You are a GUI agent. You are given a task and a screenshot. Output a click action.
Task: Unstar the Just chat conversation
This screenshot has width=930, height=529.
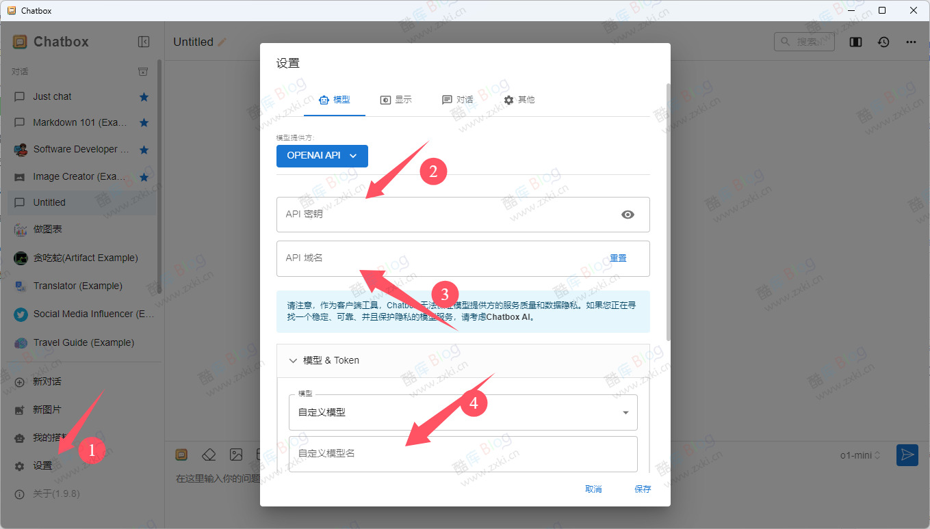tap(144, 96)
